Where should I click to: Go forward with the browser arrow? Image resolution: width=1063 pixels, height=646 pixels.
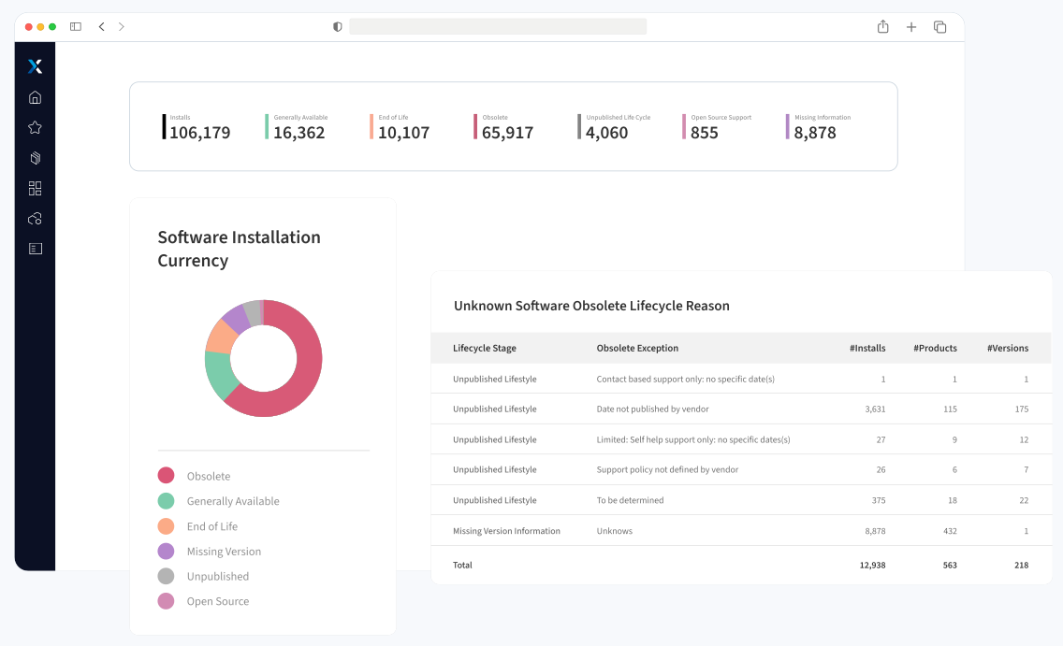click(122, 26)
